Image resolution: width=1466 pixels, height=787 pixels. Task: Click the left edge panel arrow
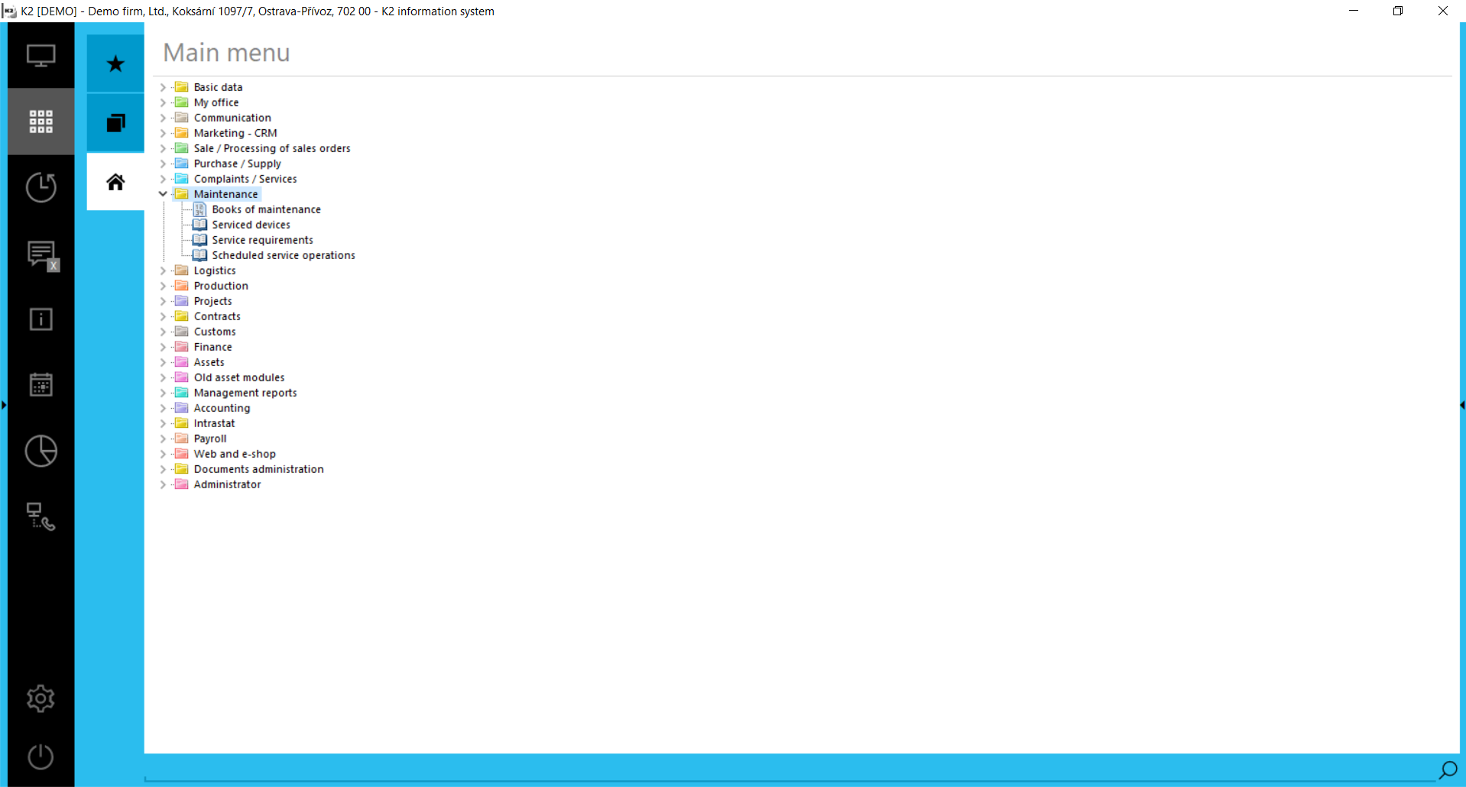(x=4, y=405)
